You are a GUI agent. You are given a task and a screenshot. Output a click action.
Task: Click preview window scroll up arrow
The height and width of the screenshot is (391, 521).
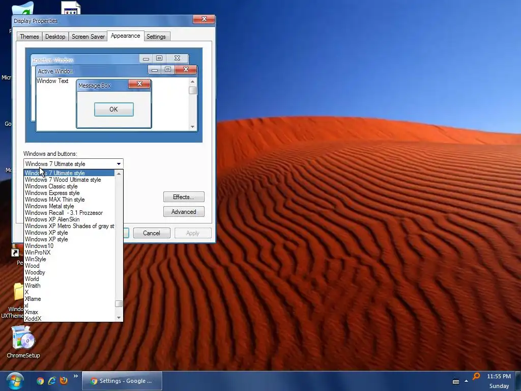(x=192, y=81)
